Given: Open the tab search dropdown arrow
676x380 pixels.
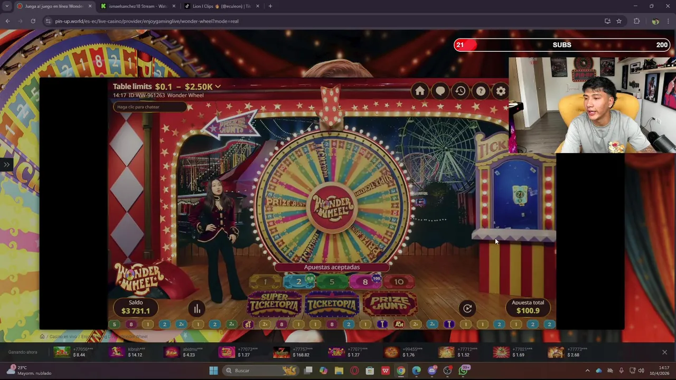Looking at the screenshot, I should point(6,6).
